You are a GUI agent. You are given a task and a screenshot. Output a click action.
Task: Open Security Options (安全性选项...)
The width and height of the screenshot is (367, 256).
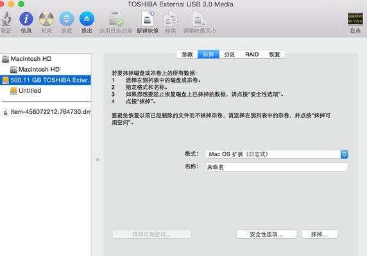point(267,234)
